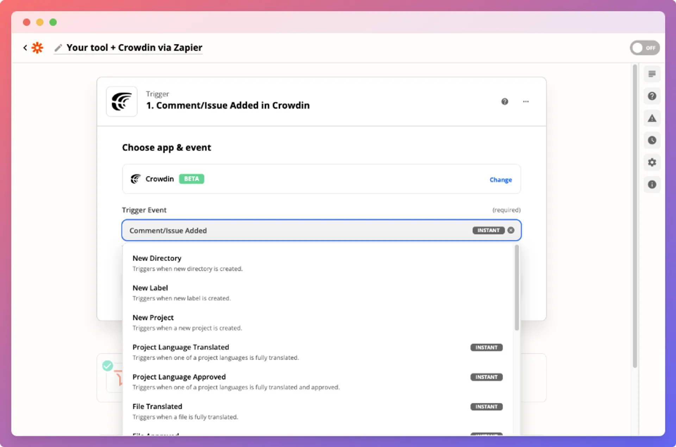
Task: Select New Label trigger event
Action: (318, 293)
